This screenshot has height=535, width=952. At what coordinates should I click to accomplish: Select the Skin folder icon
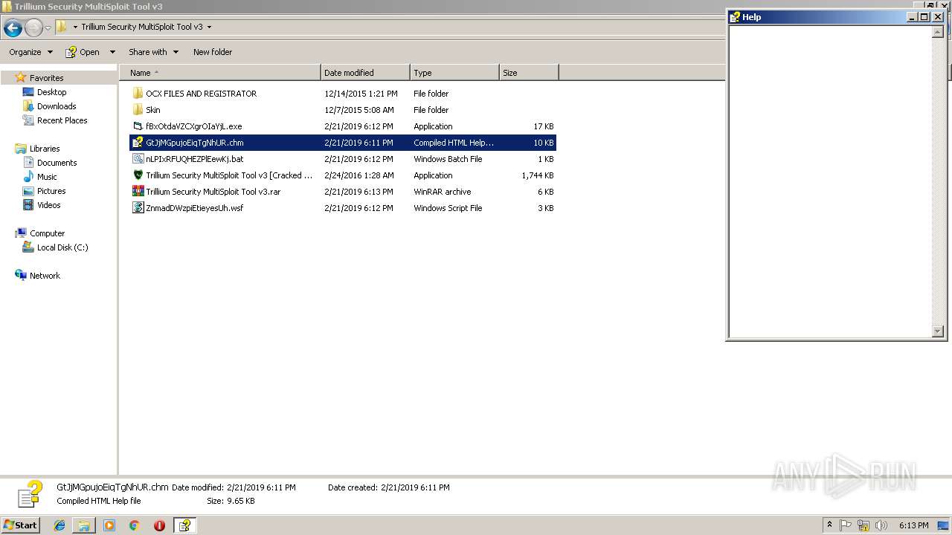coord(138,110)
